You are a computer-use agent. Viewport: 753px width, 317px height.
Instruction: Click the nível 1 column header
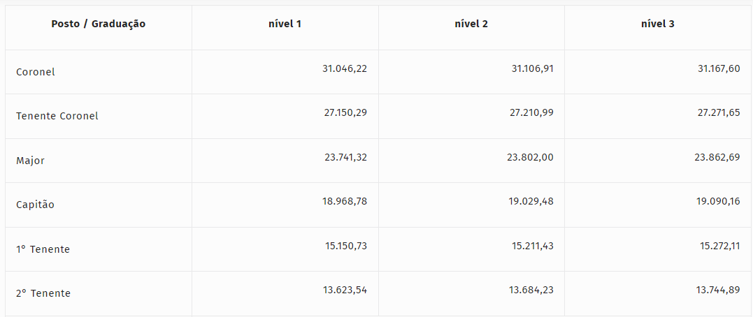coord(285,24)
